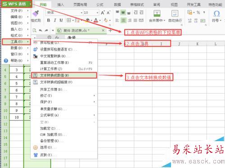This screenshot has width=225, height=168.
Task: Click the justify alignment icon
Action: point(135,20)
